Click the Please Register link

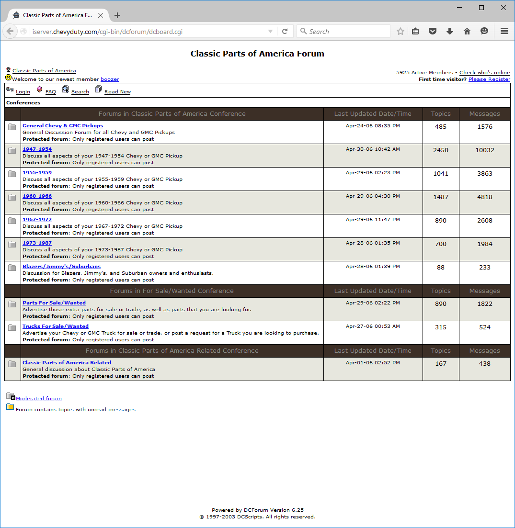pos(489,79)
